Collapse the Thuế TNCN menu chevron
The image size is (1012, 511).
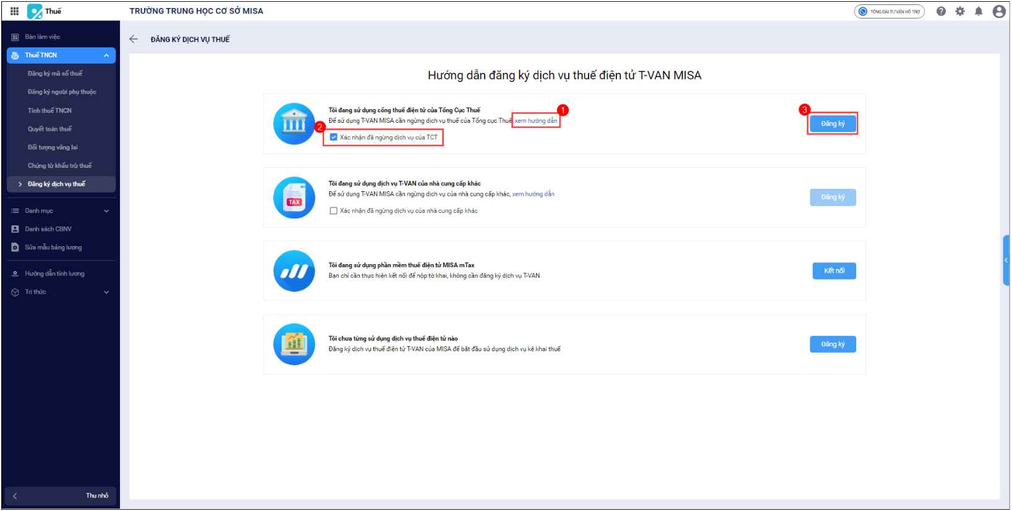[x=106, y=56]
